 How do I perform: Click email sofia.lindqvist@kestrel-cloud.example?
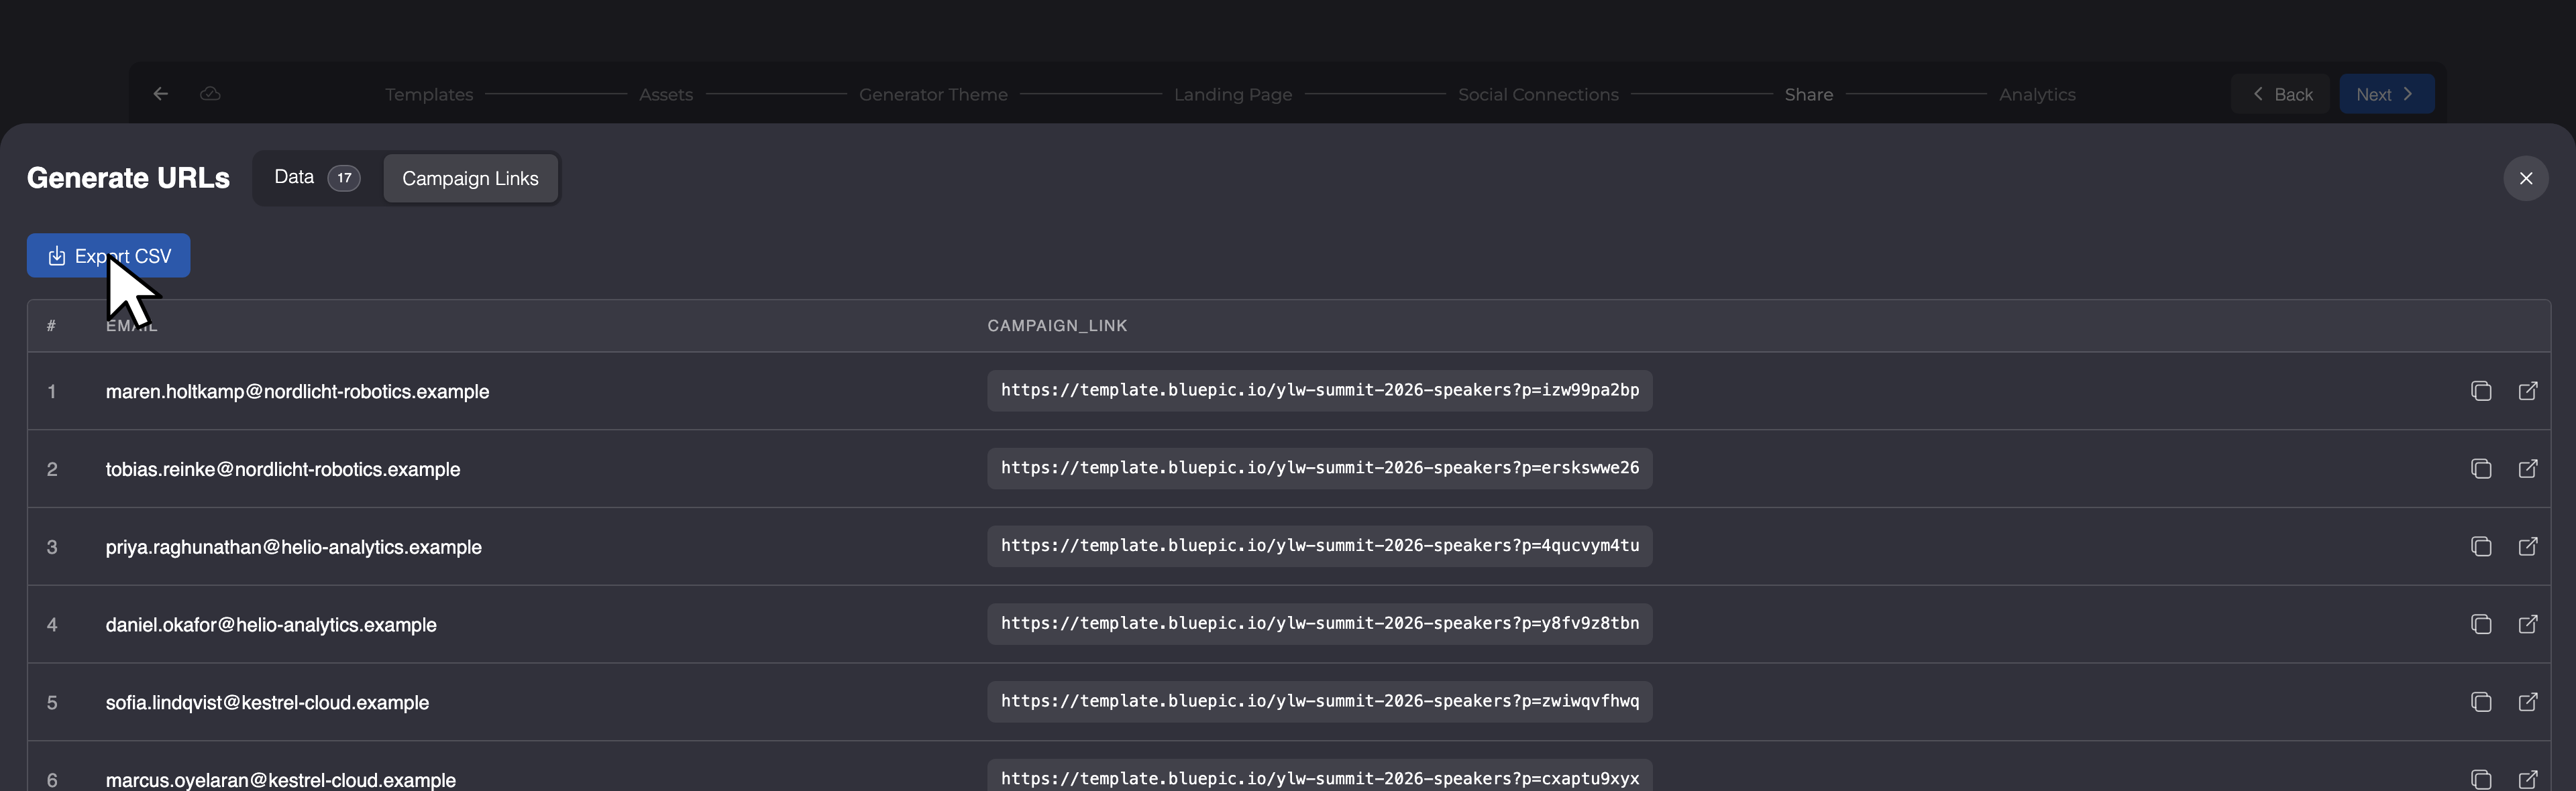(x=267, y=703)
